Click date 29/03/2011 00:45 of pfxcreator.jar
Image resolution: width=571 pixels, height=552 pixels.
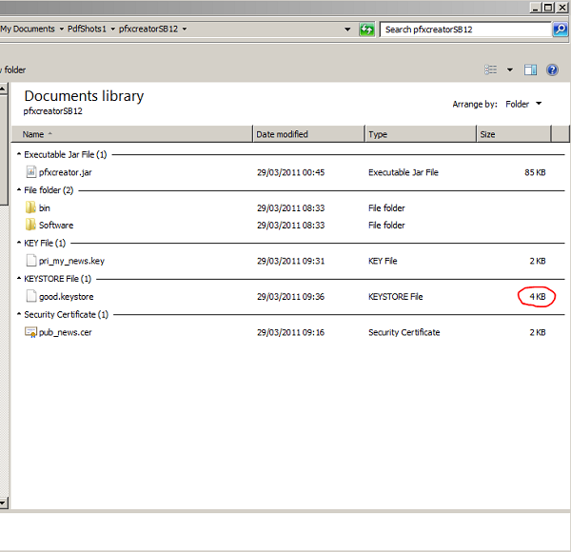click(290, 172)
